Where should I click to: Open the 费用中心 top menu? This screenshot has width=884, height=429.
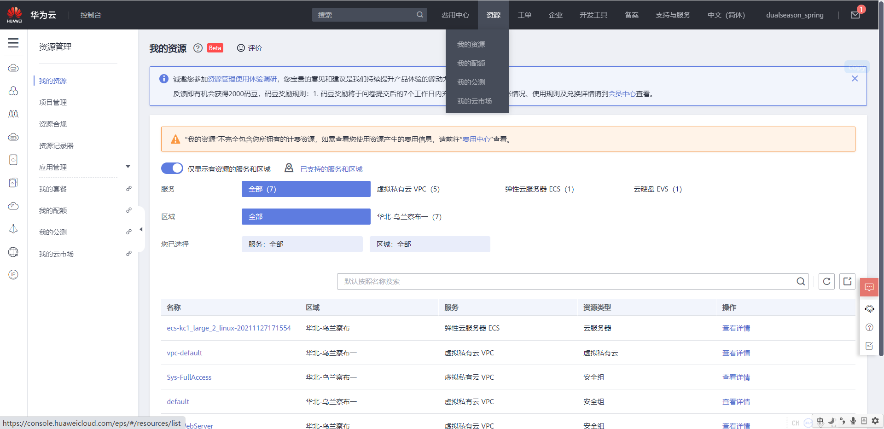tap(455, 15)
